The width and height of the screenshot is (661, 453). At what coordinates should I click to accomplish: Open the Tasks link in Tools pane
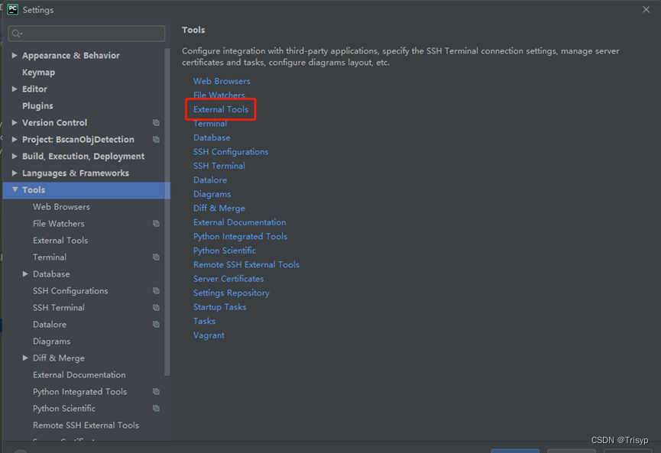(205, 322)
